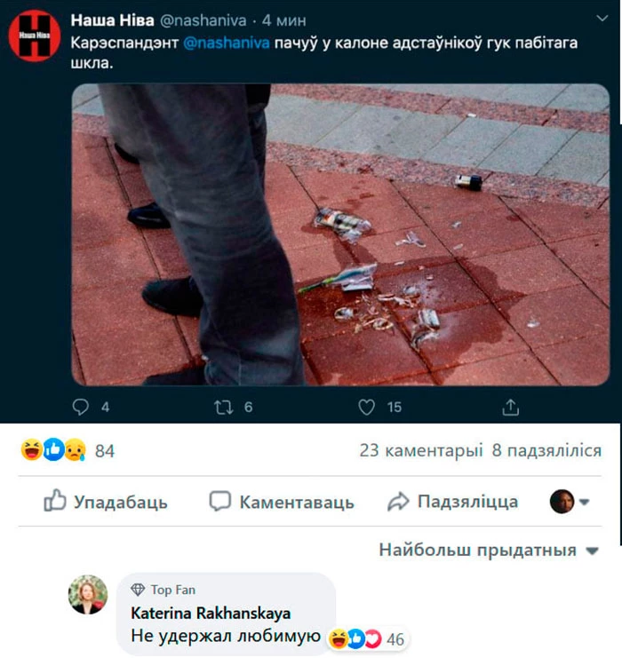Click the tweet share upload icon
622x658 pixels.
510,407
